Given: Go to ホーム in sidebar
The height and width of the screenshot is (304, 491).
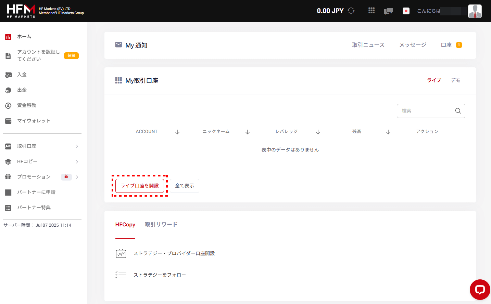Looking at the screenshot, I should click(24, 37).
